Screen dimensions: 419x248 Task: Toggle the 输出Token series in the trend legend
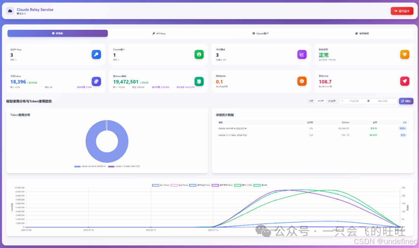179,185
